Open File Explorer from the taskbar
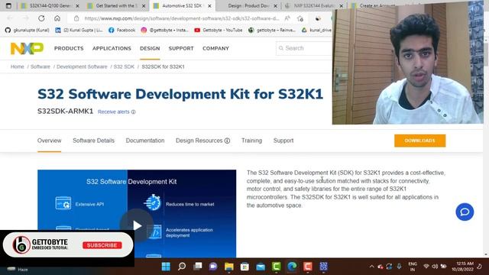 point(229,267)
